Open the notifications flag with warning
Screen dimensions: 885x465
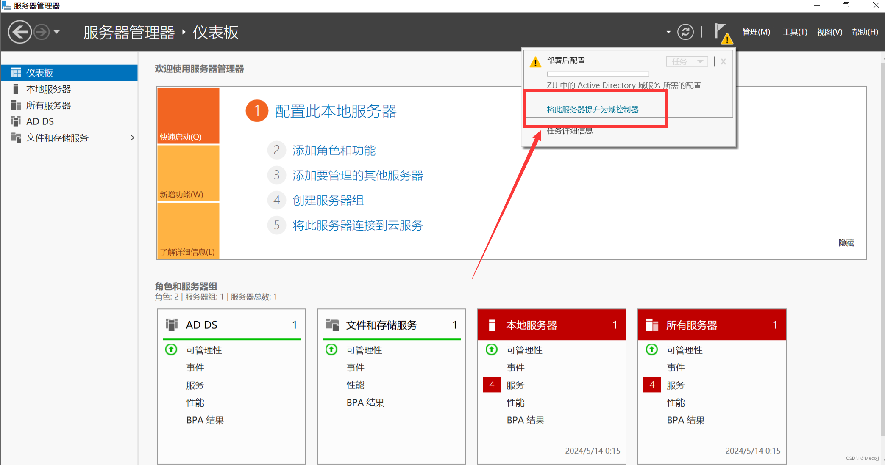click(x=723, y=33)
